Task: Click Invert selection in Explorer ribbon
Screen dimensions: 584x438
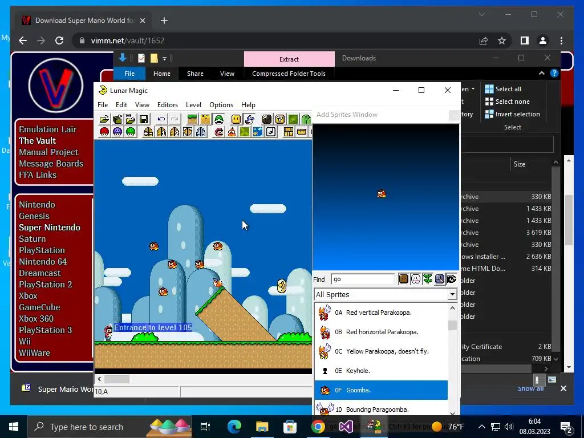Action: (513, 114)
